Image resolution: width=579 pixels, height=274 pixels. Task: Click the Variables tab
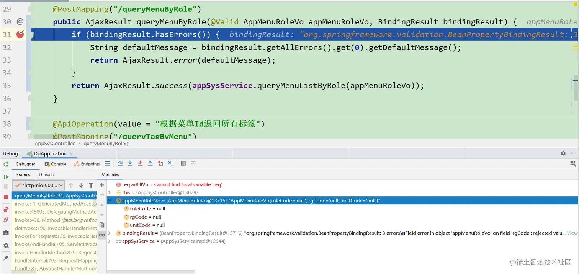click(110, 175)
